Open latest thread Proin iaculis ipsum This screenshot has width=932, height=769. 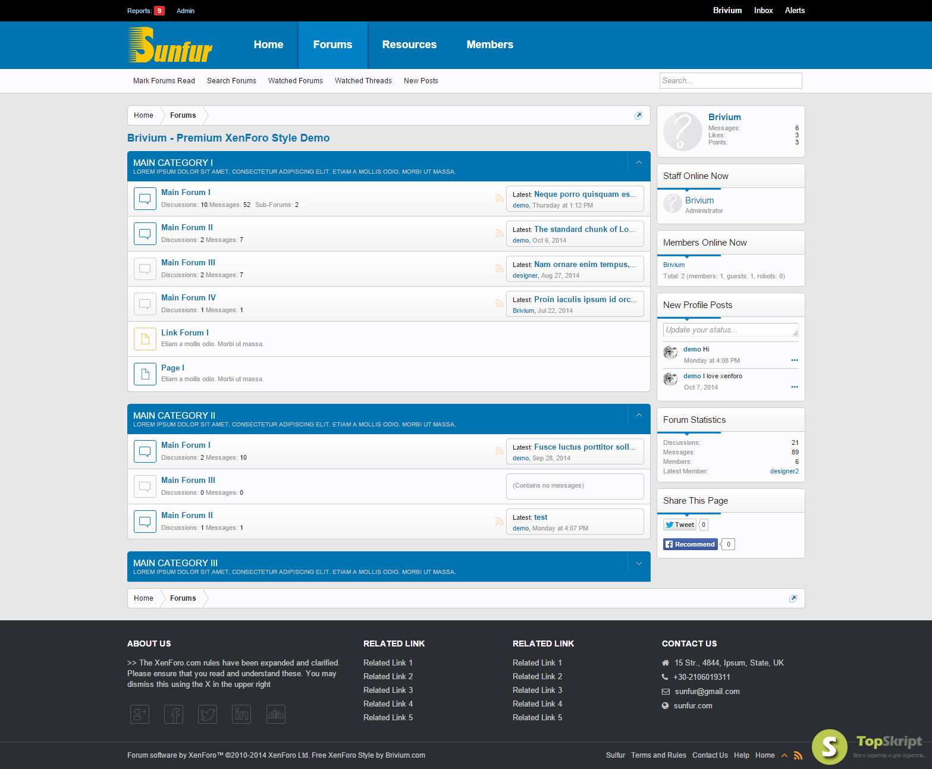585,299
